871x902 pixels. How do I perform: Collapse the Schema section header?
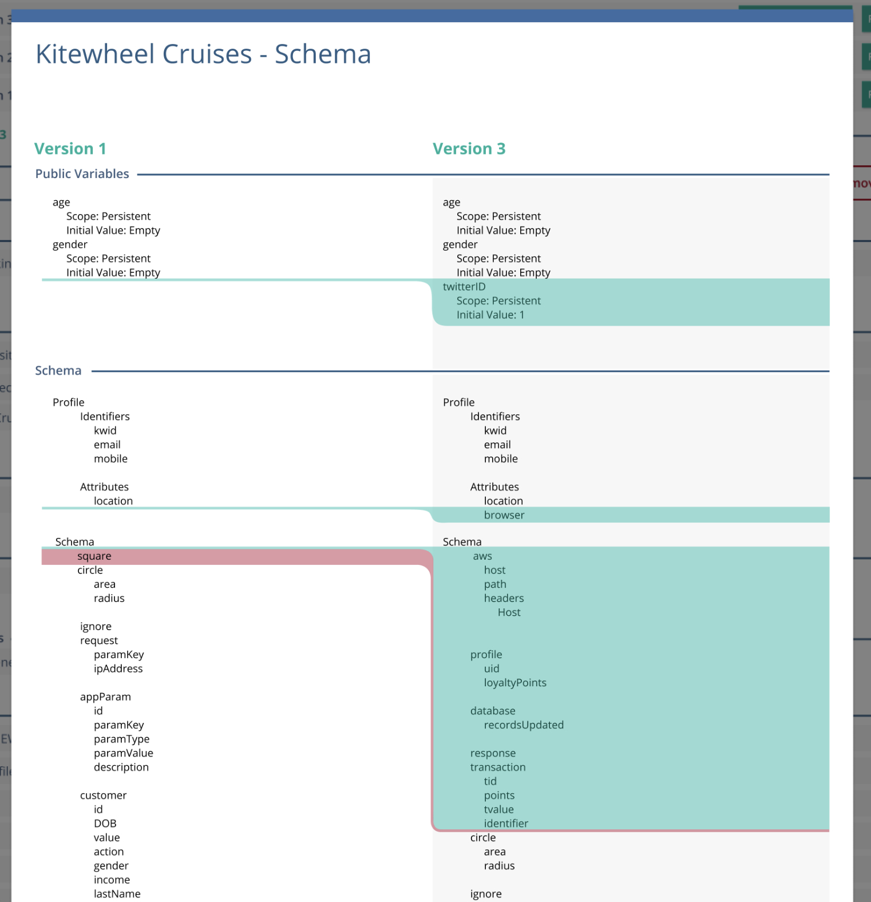coord(58,370)
